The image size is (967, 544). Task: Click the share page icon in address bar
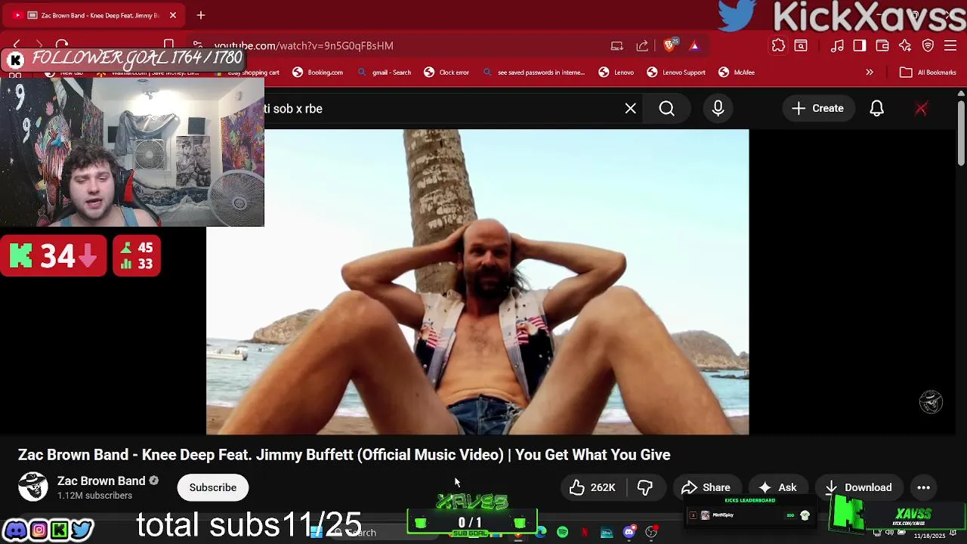pos(642,45)
